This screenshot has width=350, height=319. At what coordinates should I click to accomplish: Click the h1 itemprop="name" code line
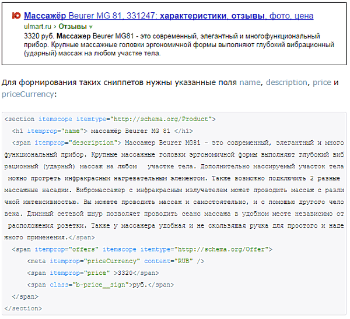pos(101,130)
